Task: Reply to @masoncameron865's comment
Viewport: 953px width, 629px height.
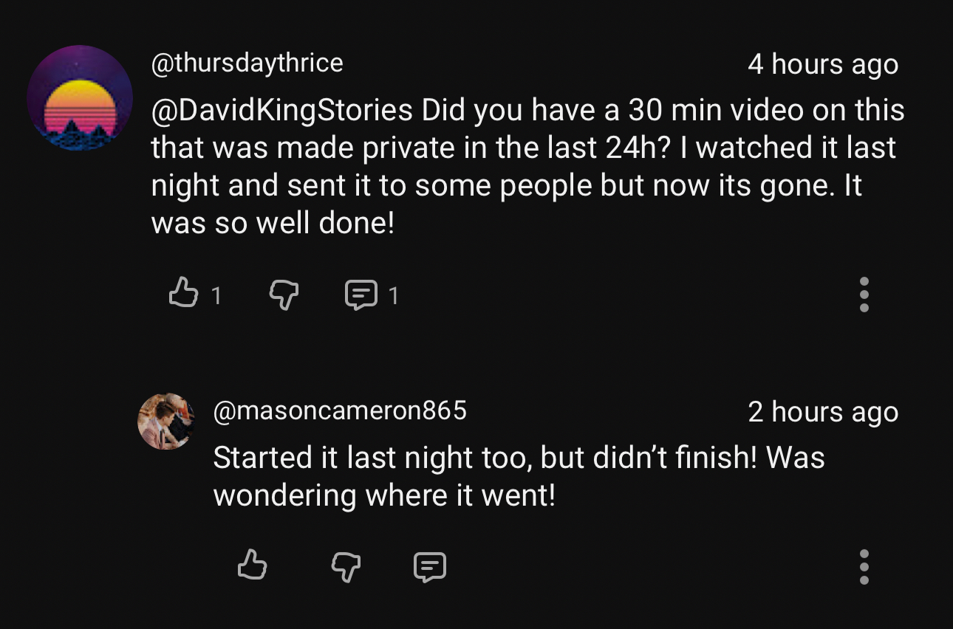Action: coord(429,567)
